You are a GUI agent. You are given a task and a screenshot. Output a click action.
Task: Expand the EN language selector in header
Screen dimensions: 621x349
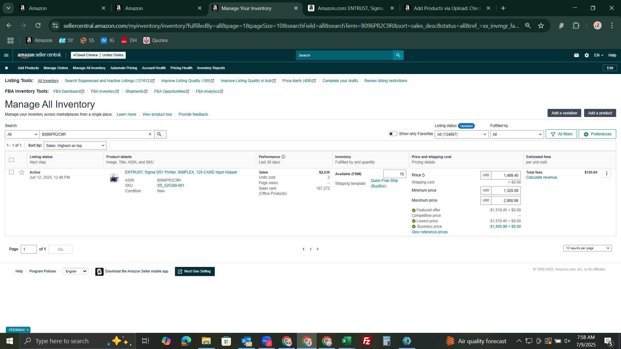[x=599, y=55]
